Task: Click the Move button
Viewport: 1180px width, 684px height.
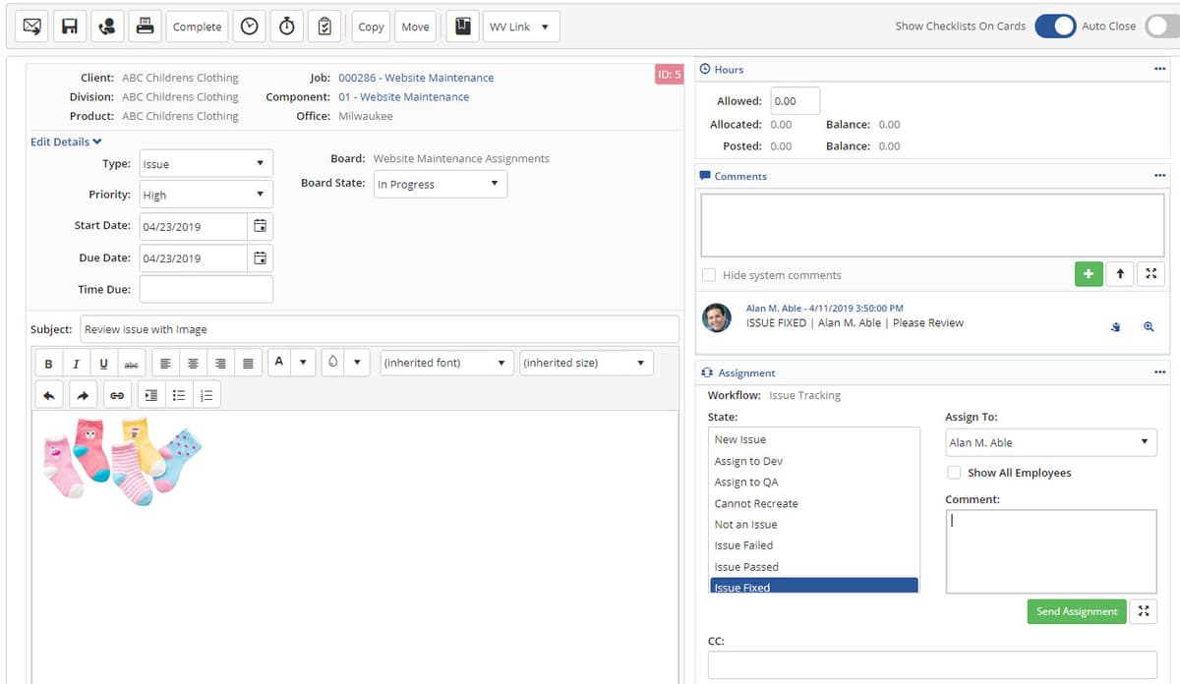Action: (415, 27)
